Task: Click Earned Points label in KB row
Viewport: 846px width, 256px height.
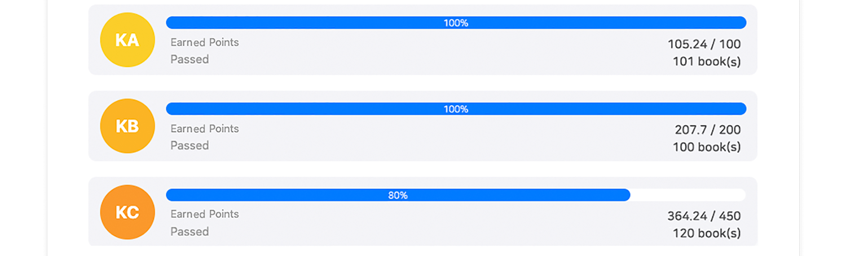Action: (205, 128)
